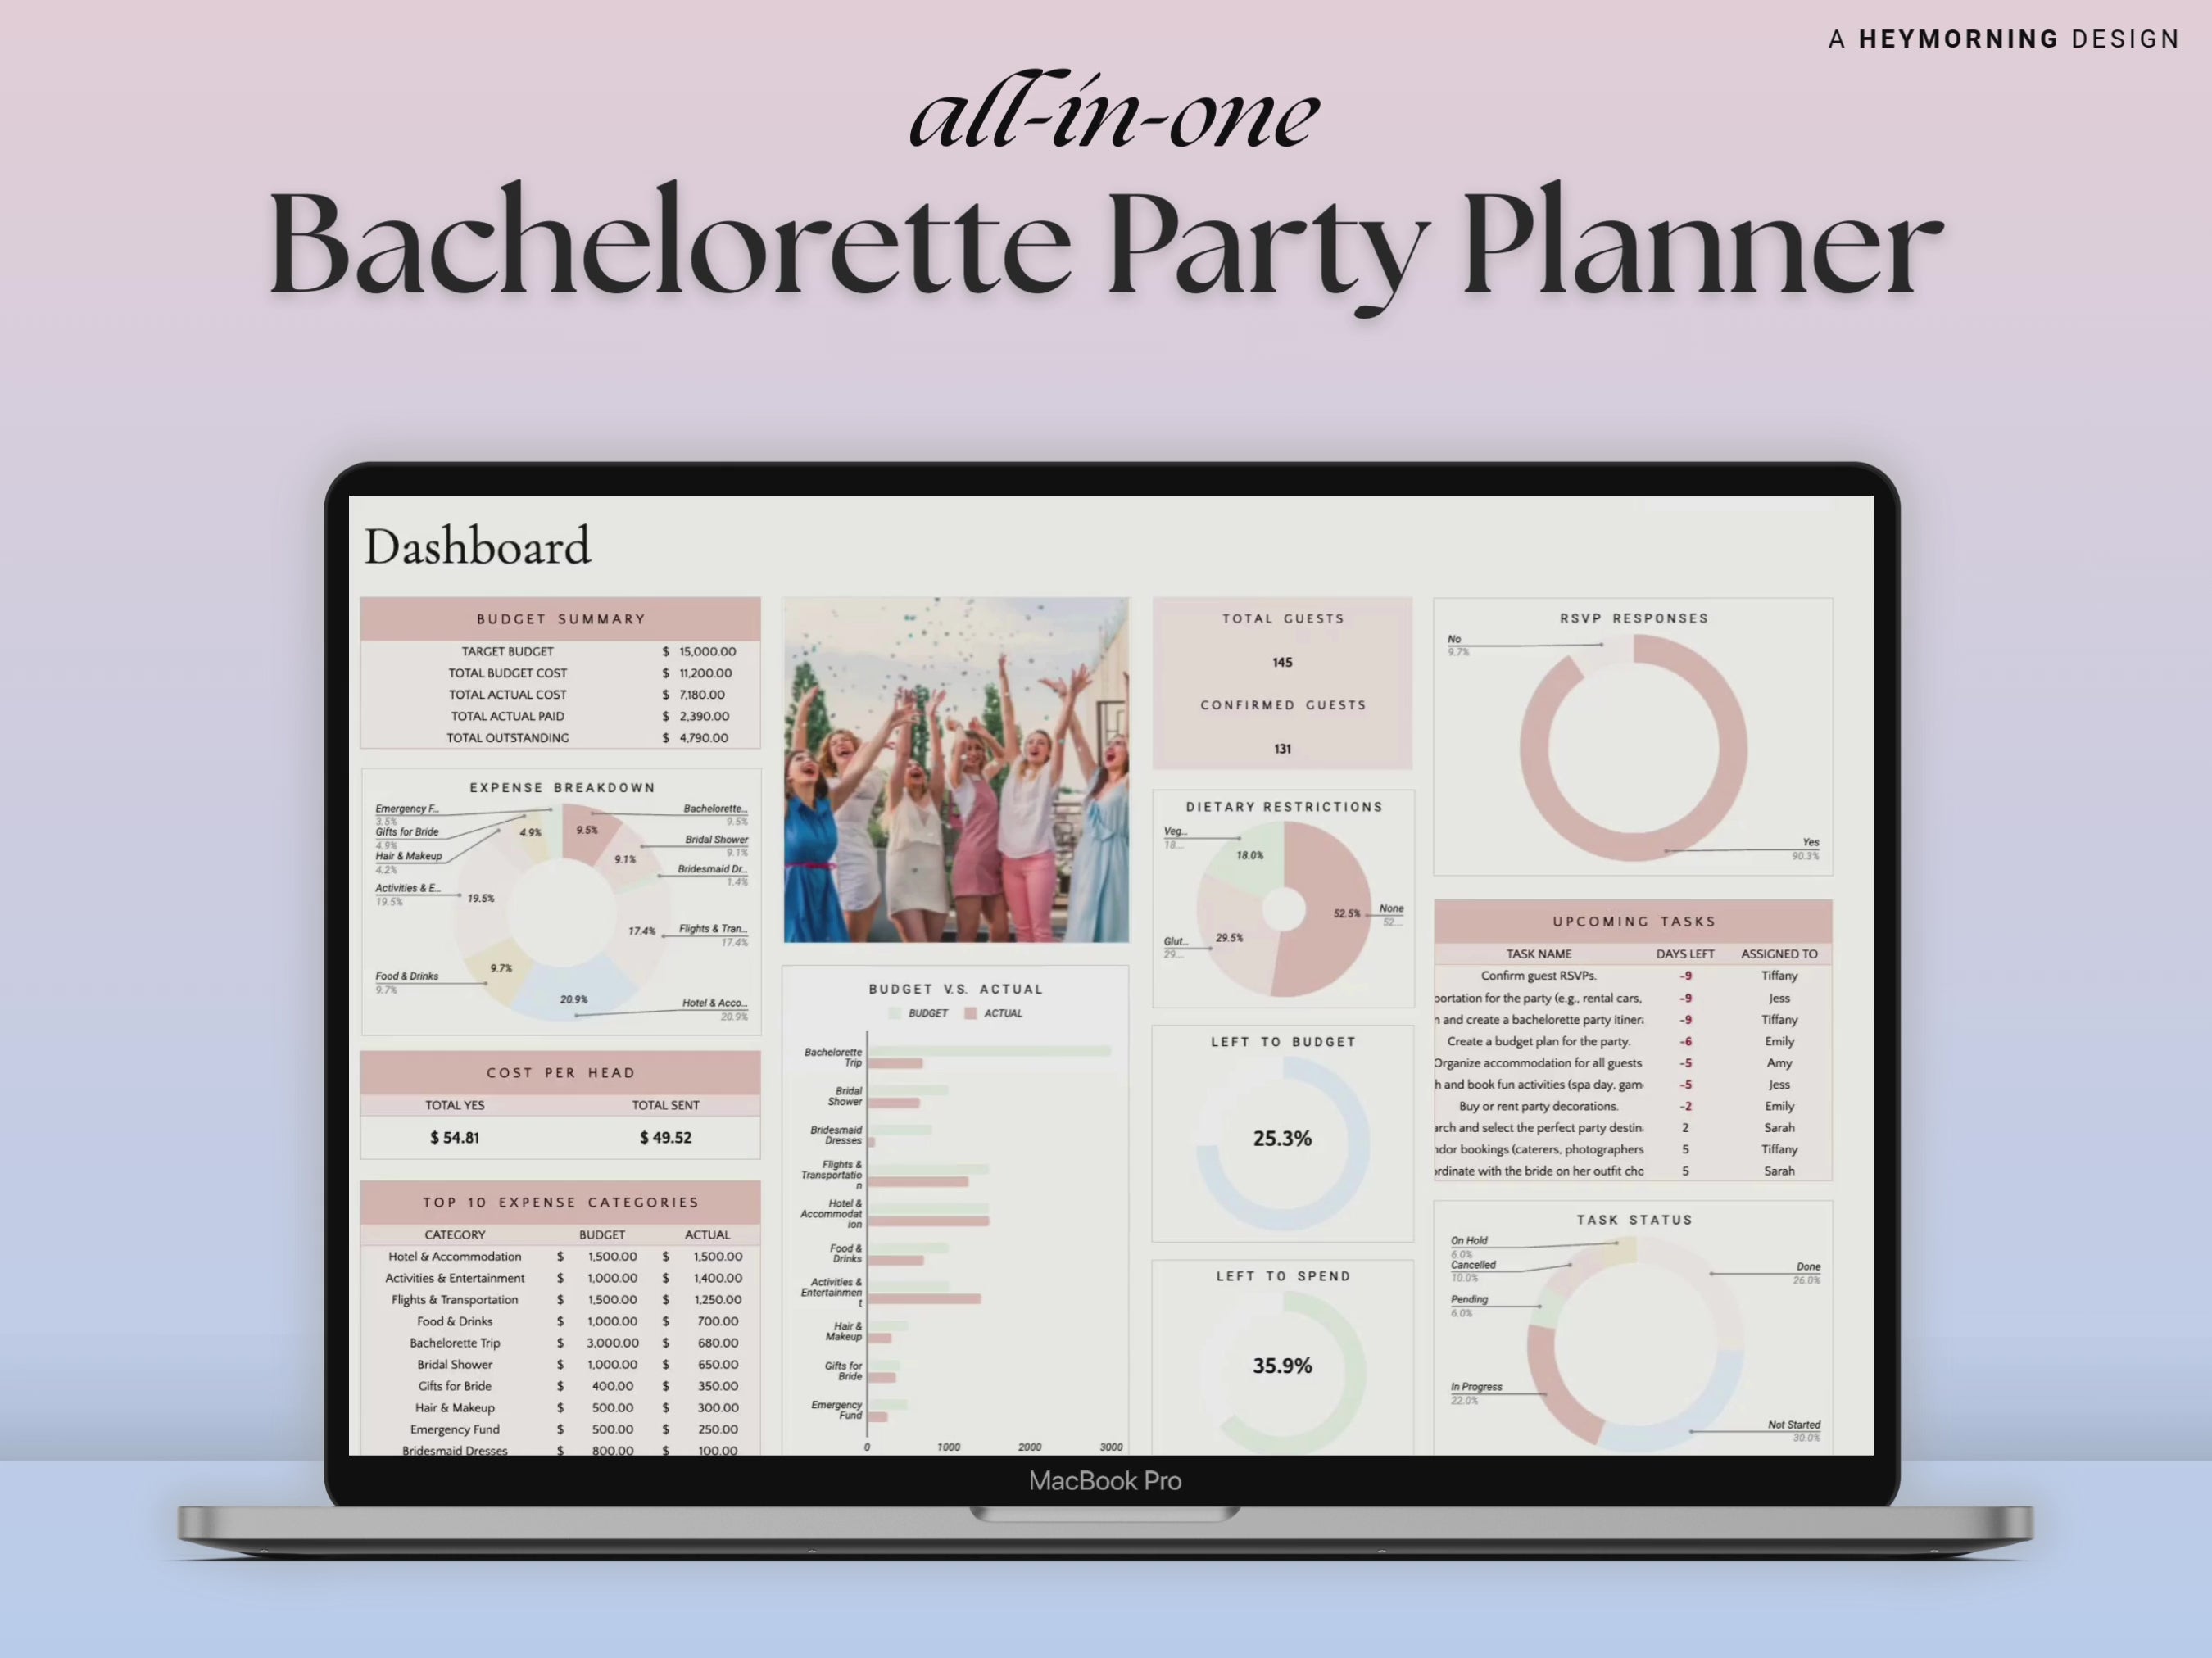This screenshot has height=1658, width=2212.
Task: Click the Dashboard title heading
Action: (478, 545)
